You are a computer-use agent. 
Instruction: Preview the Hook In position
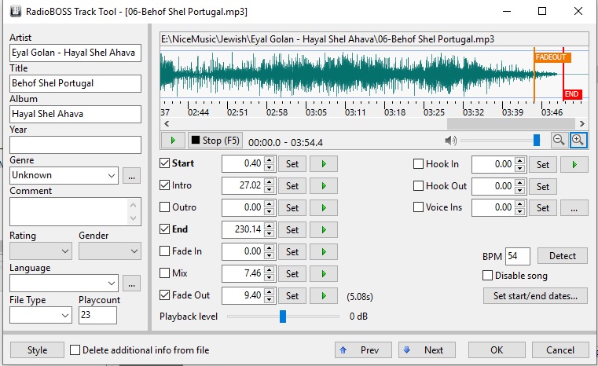pos(574,164)
